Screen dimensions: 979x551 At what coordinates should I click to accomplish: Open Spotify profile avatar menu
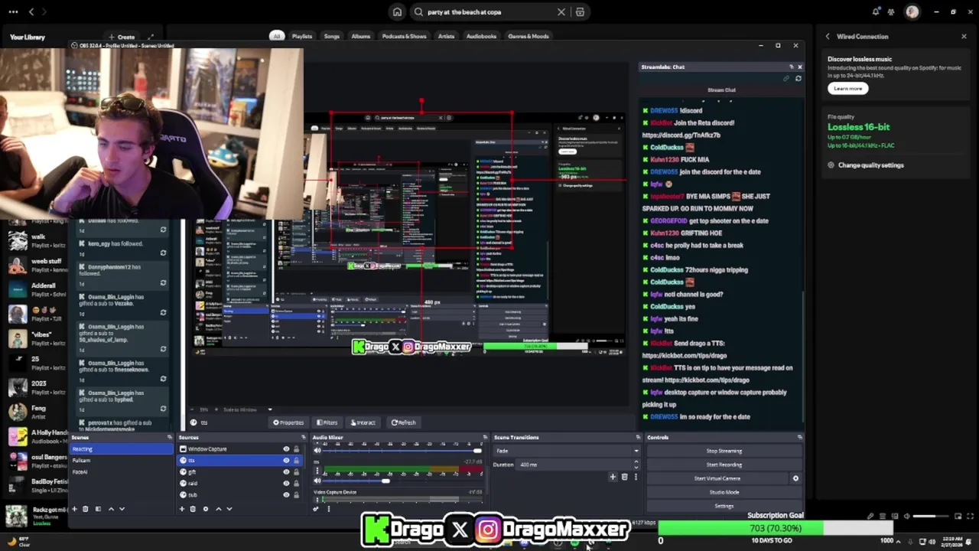pos(912,11)
